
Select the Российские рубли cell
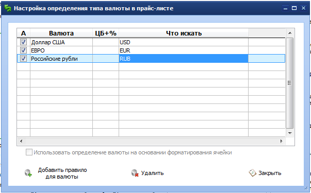tap(61, 59)
